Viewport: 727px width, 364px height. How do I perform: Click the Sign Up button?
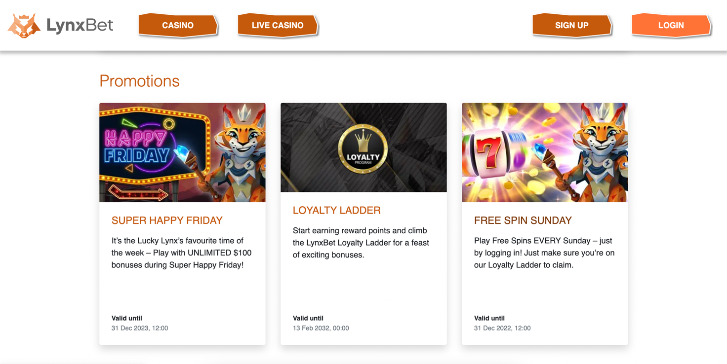pos(572,25)
